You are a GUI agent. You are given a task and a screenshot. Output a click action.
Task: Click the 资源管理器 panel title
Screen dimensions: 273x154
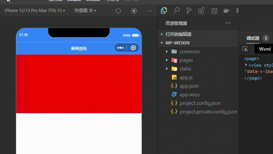[x=176, y=23]
